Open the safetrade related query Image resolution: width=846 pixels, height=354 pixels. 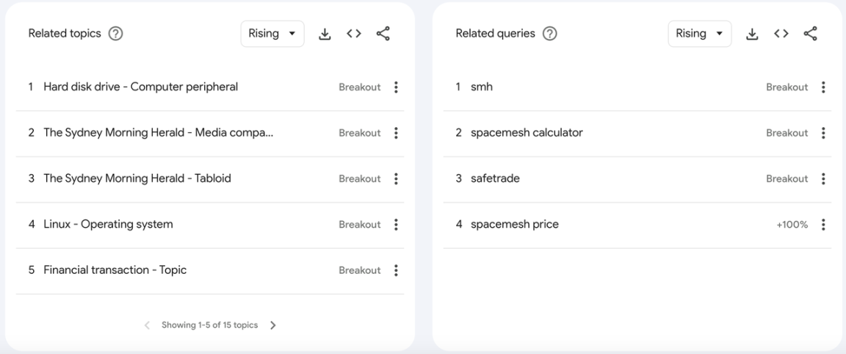coord(495,178)
